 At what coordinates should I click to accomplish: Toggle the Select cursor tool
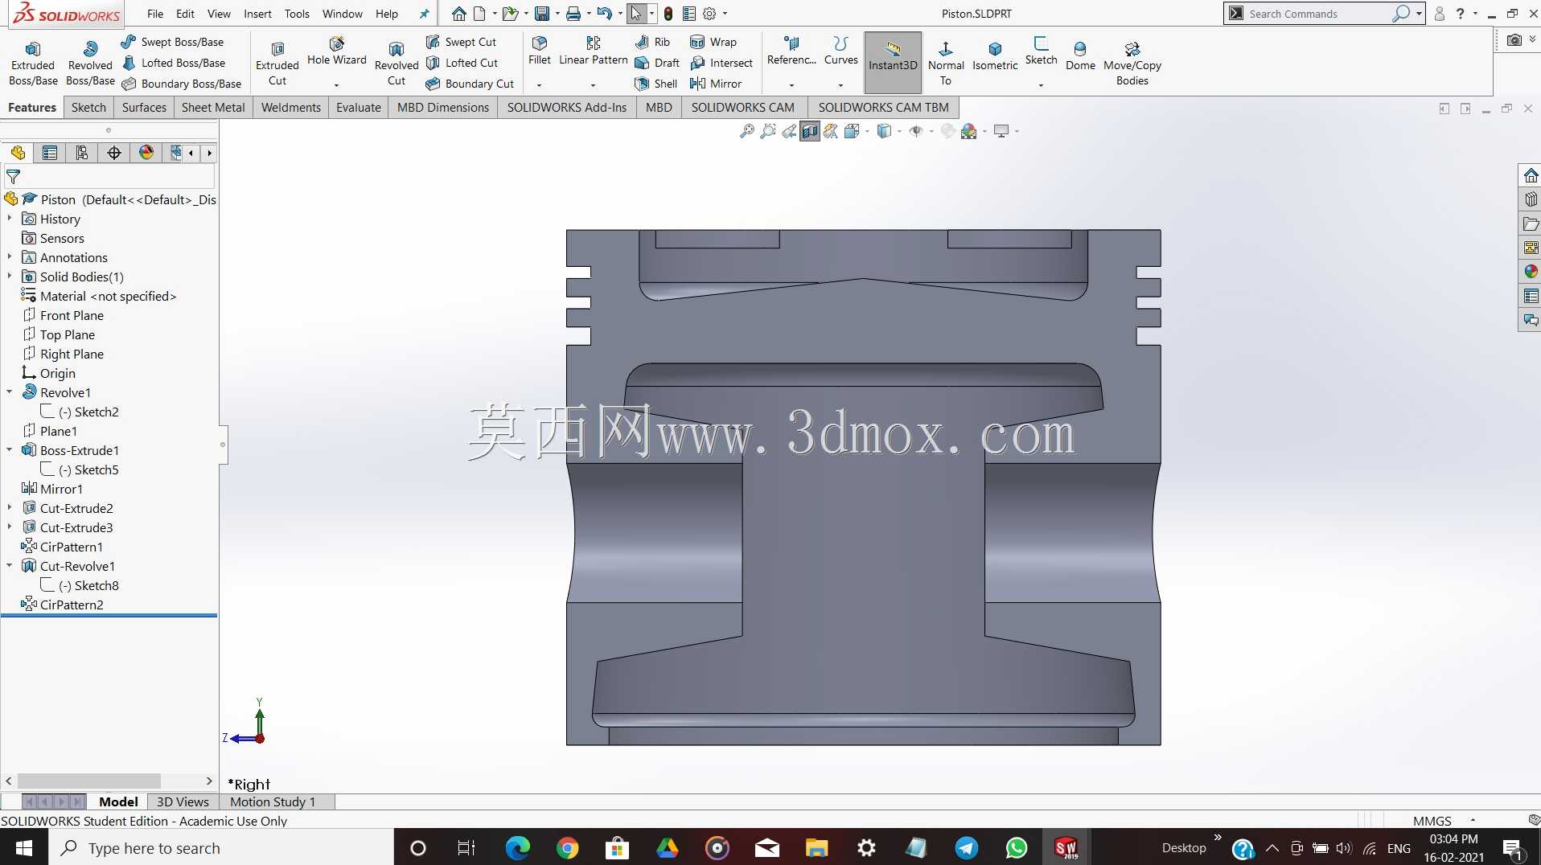(x=636, y=14)
